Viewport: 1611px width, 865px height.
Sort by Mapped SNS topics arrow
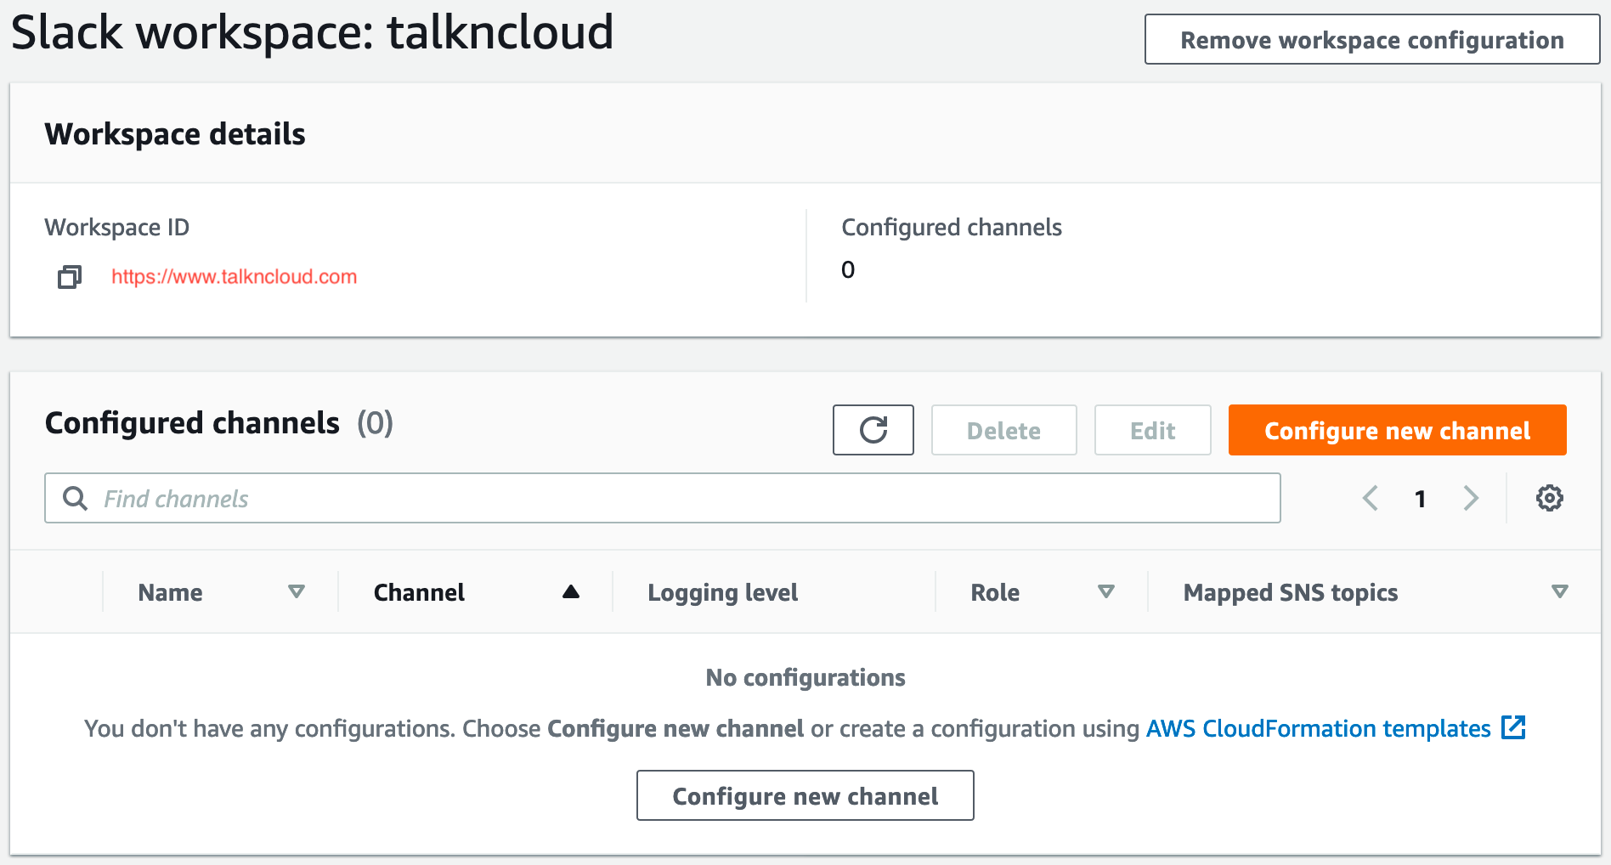1560,591
